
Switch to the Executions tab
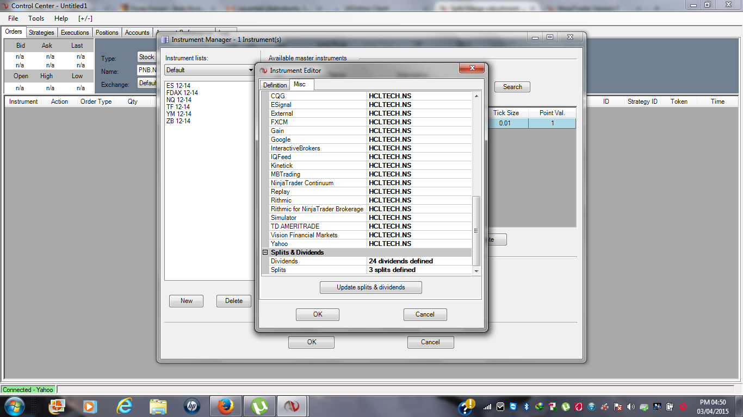75,33
